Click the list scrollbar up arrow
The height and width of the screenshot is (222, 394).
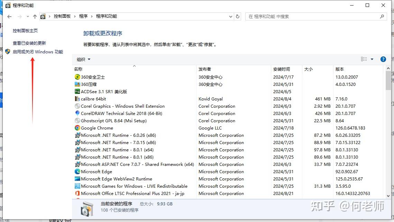[x=388, y=68]
